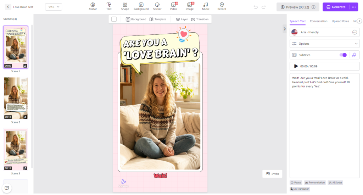The width and height of the screenshot is (363, 195).
Task: Toggle the Subtitles switch
Action: (x=343, y=55)
